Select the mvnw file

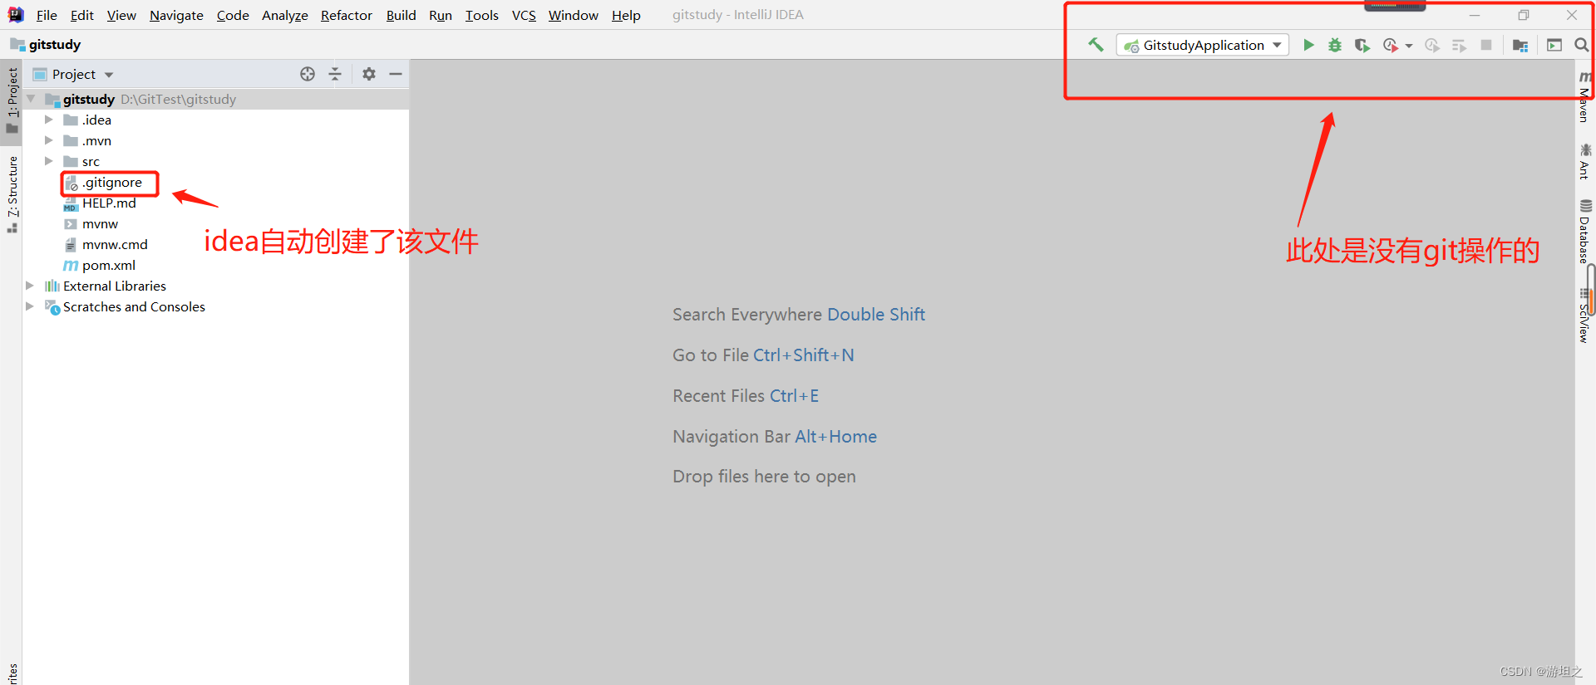[100, 223]
